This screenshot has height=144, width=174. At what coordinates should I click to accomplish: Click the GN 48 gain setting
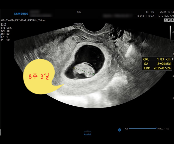coord(5,31)
